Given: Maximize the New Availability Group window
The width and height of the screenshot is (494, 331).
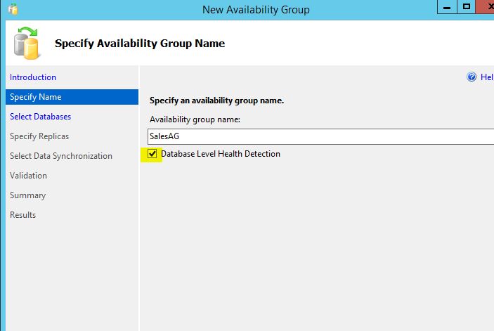Looking at the screenshot, I should [466, 8].
